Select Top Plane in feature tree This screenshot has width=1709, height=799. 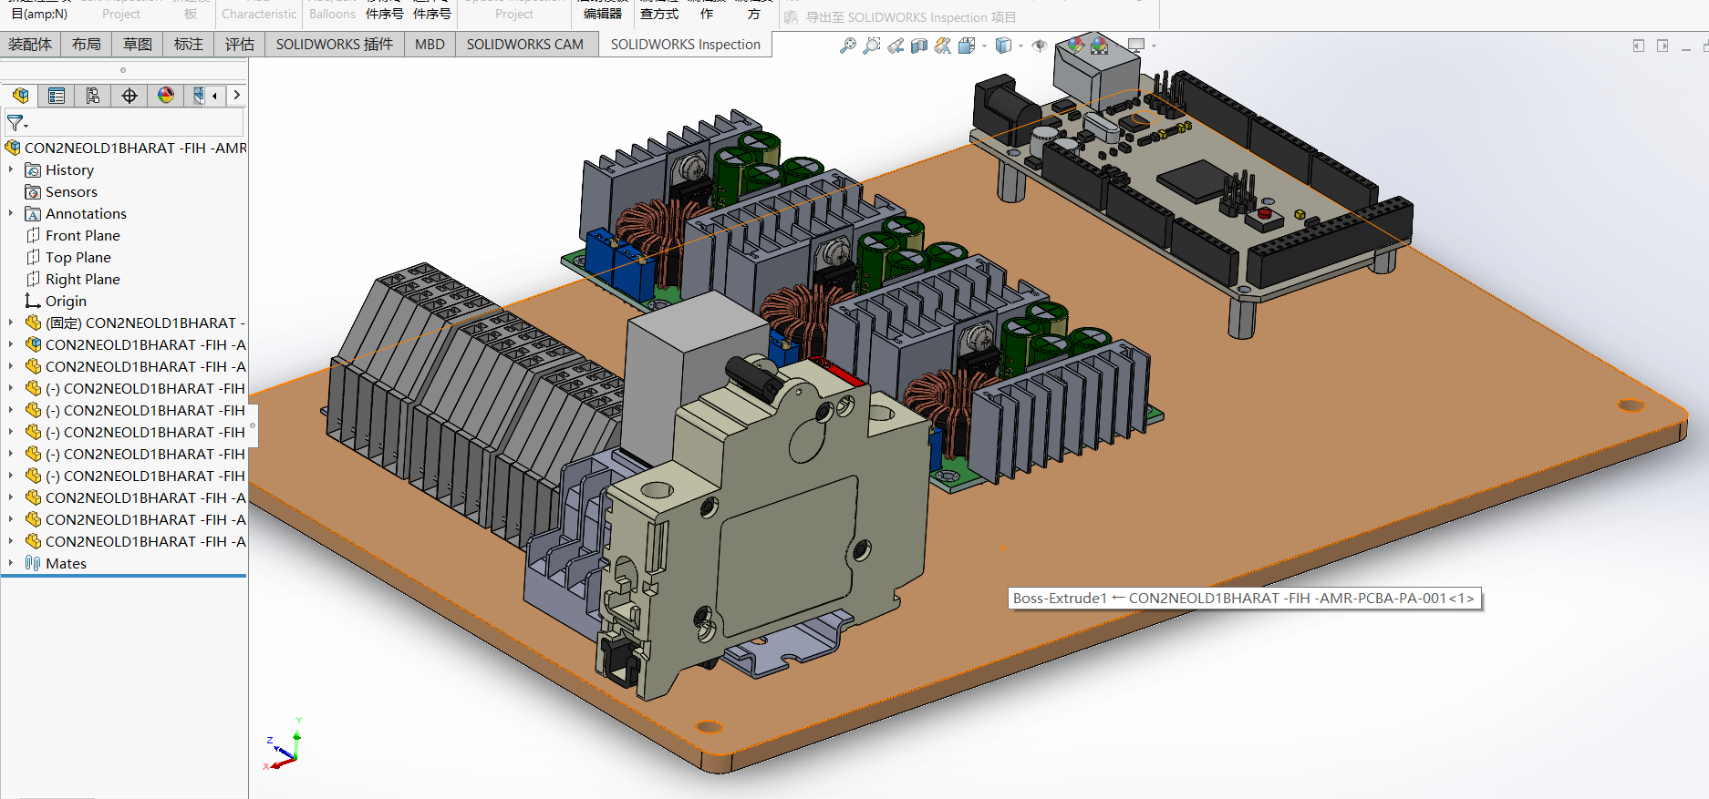[x=78, y=257]
